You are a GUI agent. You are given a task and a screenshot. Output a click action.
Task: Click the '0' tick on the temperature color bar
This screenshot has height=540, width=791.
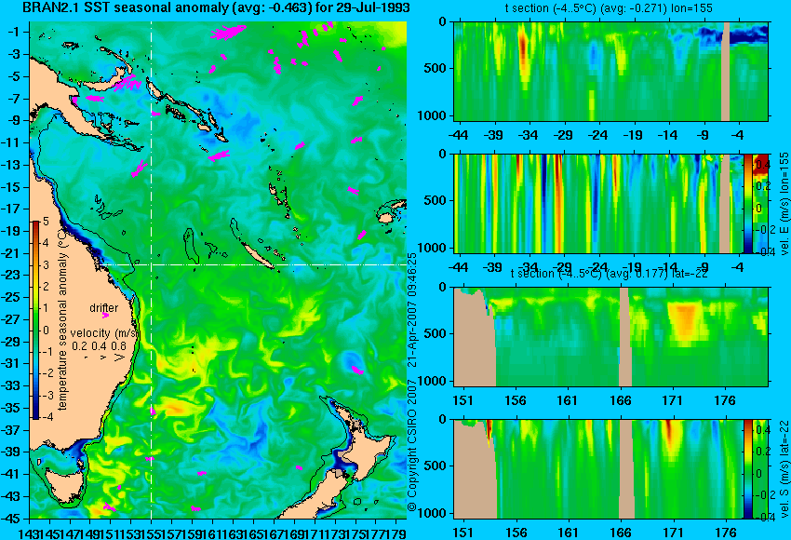pos(46,331)
